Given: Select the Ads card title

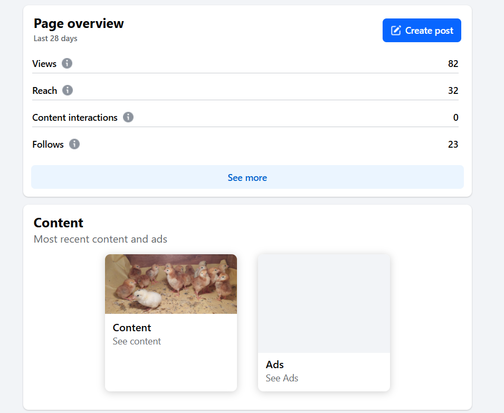Looking at the screenshot, I should click(x=274, y=364).
